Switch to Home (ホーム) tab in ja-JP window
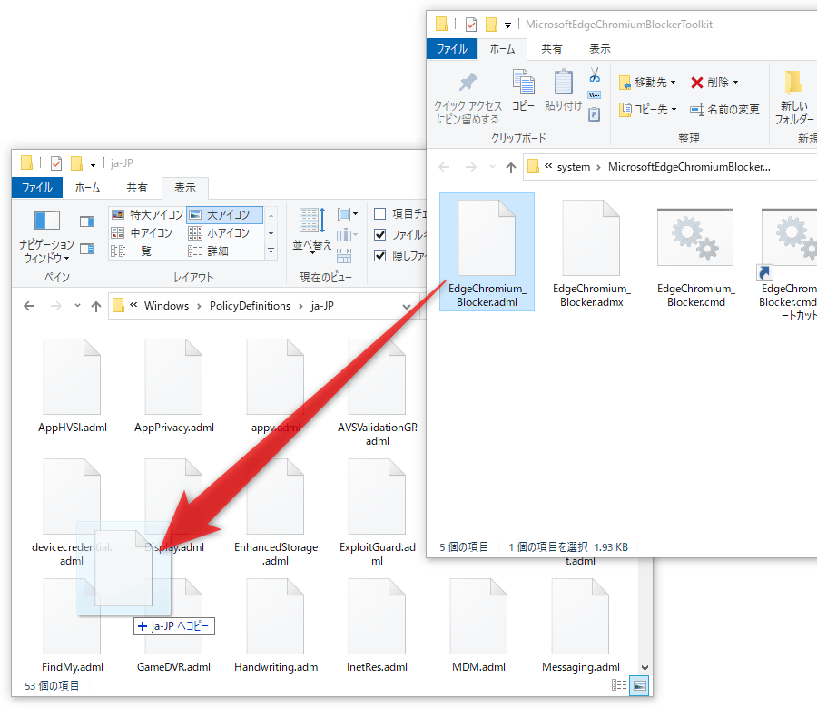The image size is (817, 708). pyautogui.click(x=87, y=188)
